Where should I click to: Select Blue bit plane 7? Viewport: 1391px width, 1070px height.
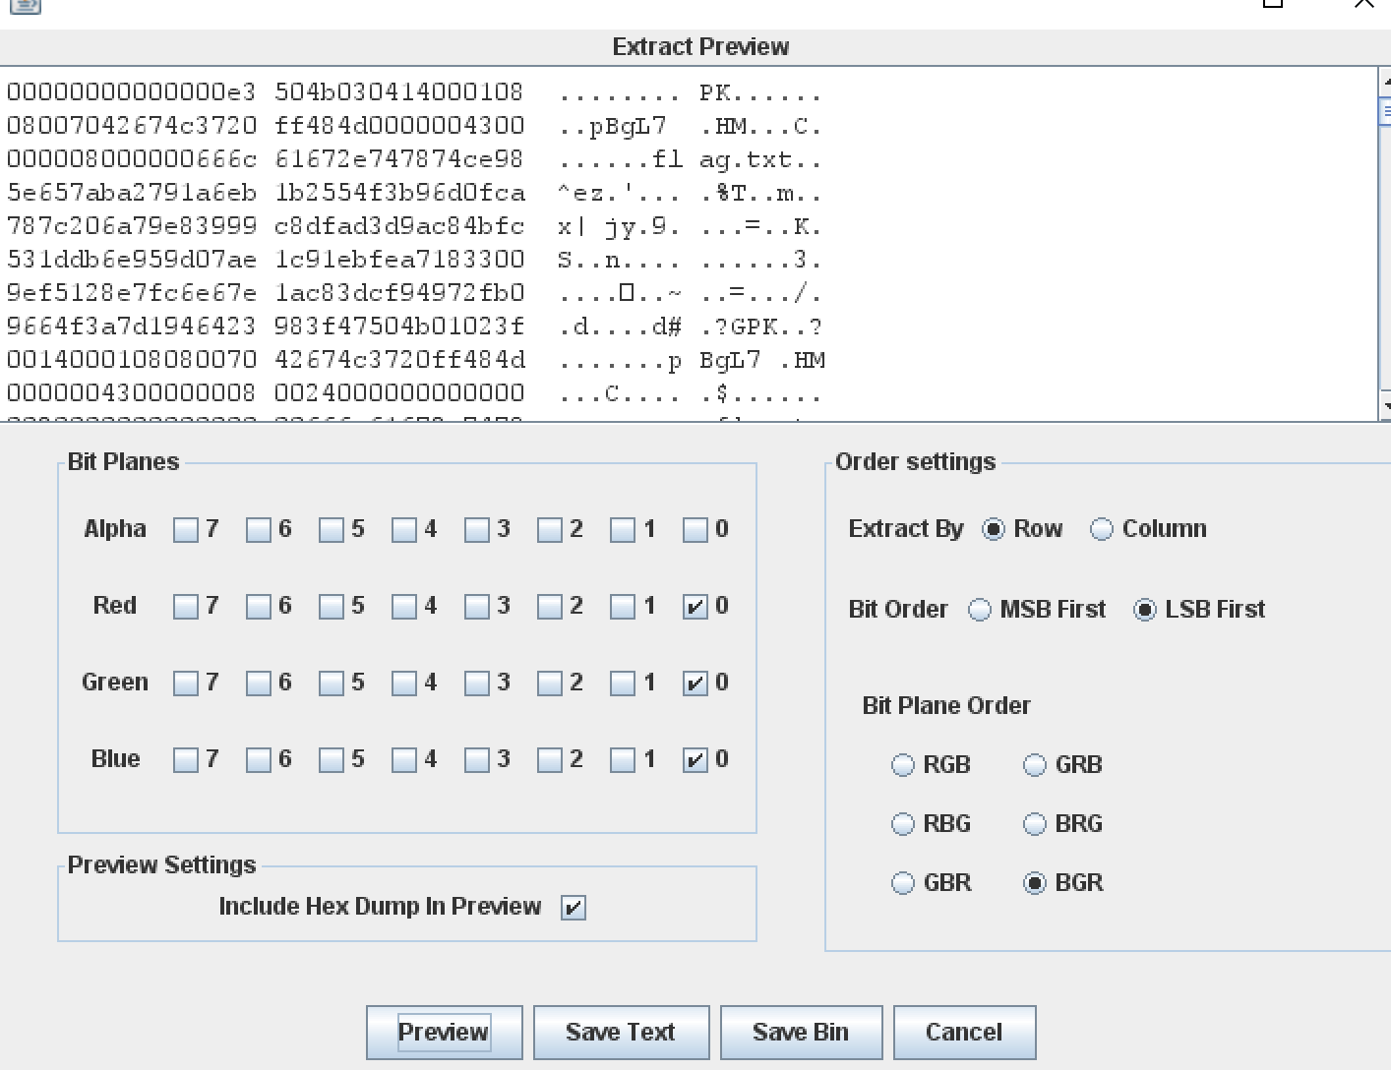[186, 760]
